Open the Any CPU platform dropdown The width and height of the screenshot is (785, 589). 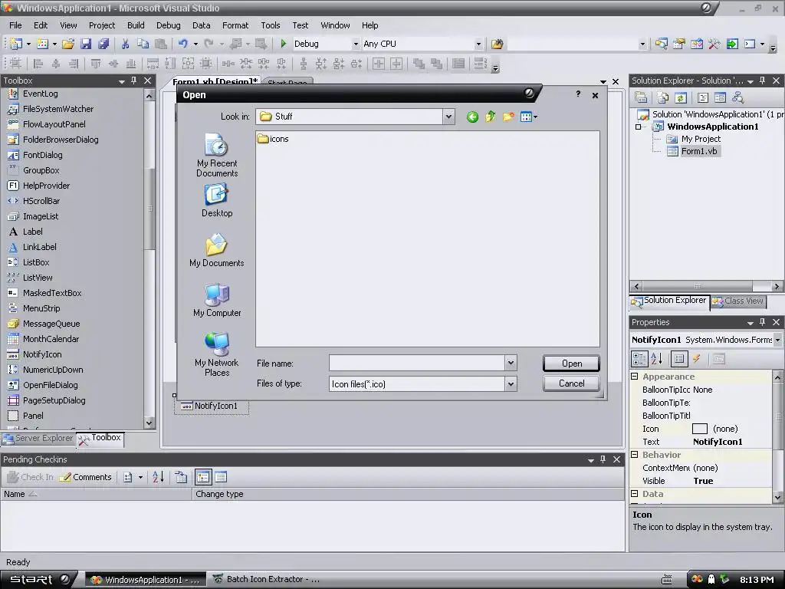[x=478, y=44]
